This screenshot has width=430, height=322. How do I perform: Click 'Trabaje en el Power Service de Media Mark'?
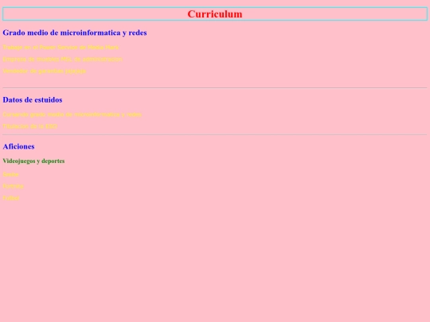pyautogui.click(x=61, y=48)
